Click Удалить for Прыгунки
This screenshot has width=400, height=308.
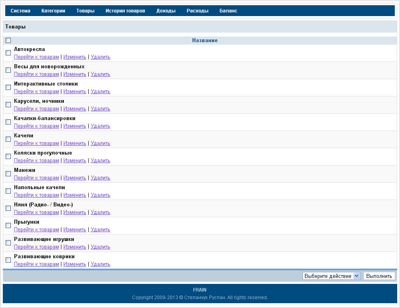click(x=101, y=230)
